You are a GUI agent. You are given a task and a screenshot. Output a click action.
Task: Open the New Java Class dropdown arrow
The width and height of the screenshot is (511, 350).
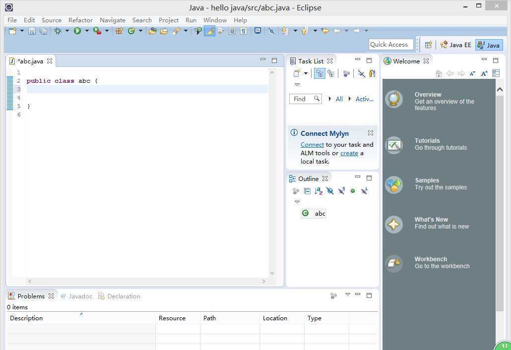pos(140,31)
